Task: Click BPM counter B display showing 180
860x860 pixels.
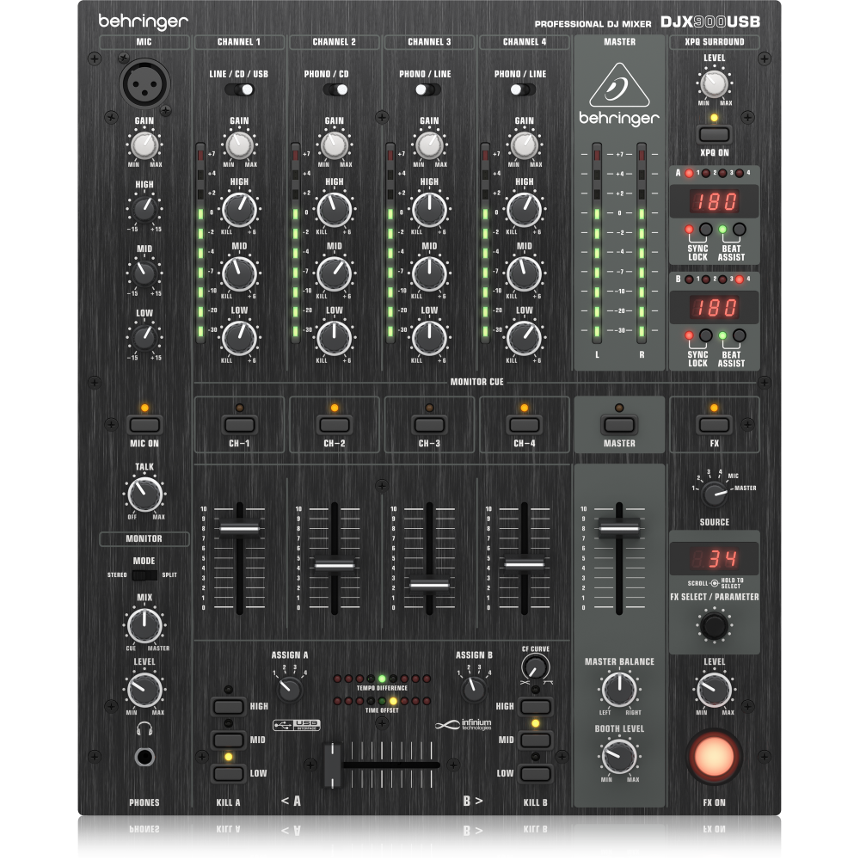Action: [714, 308]
